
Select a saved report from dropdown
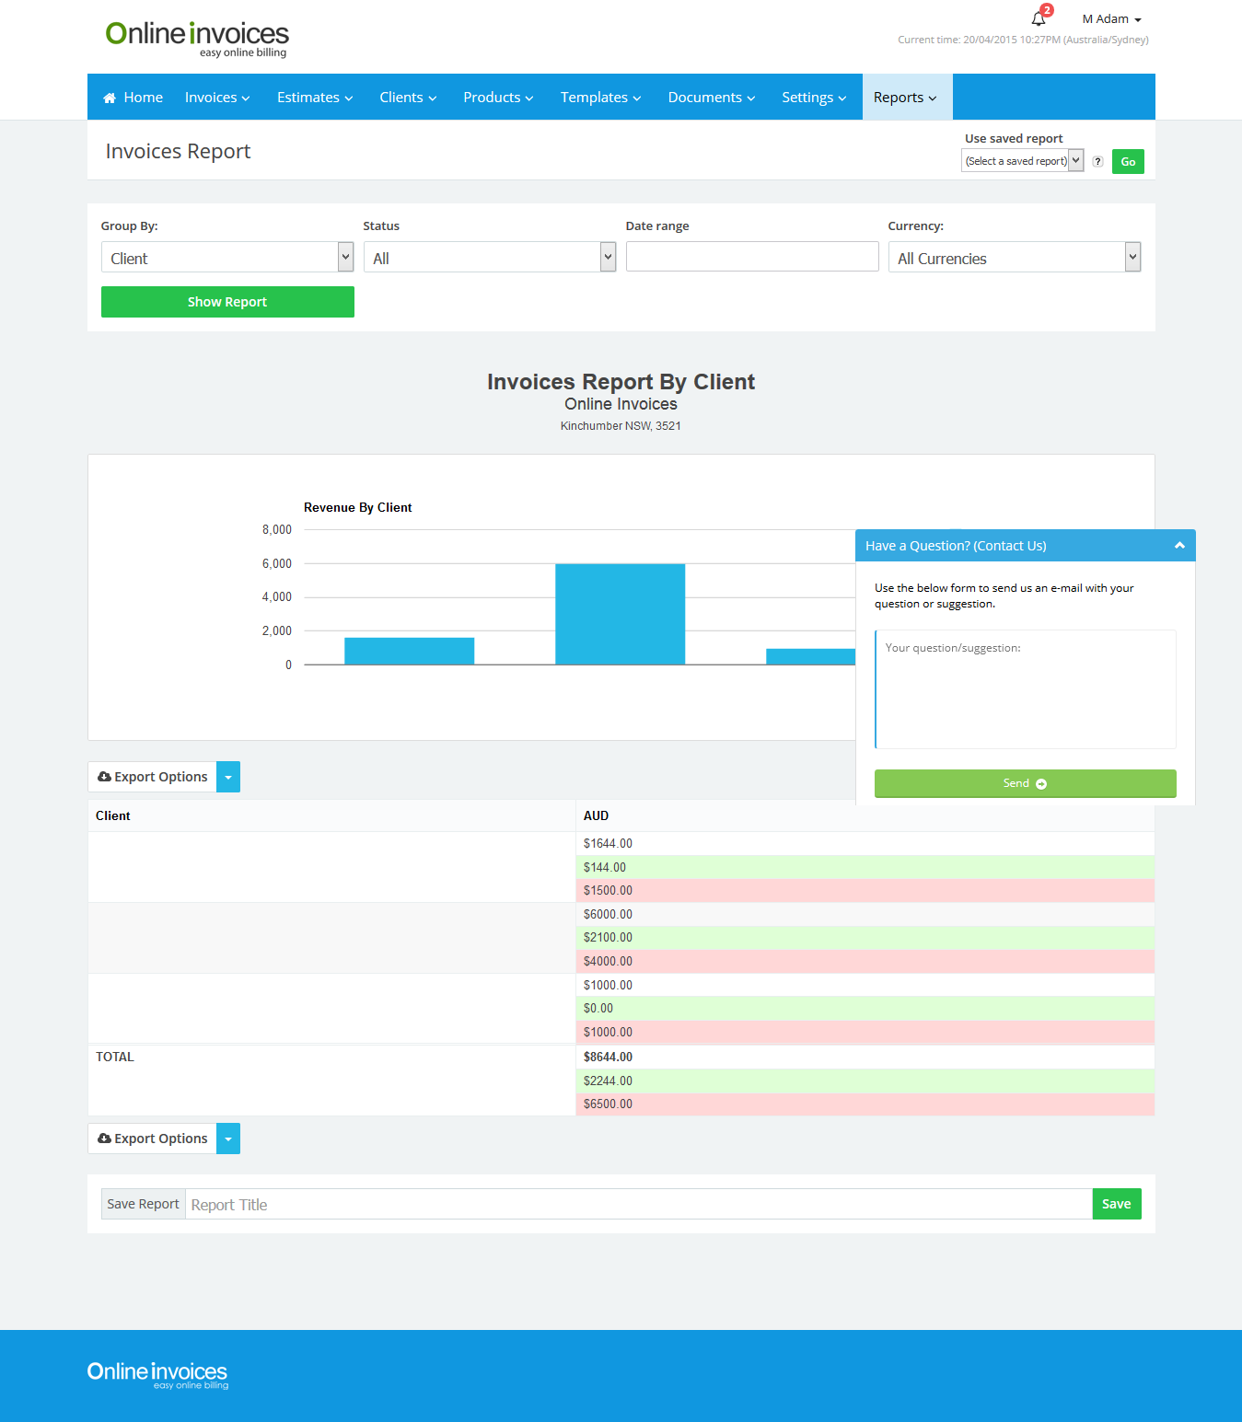click(x=1022, y=161)
